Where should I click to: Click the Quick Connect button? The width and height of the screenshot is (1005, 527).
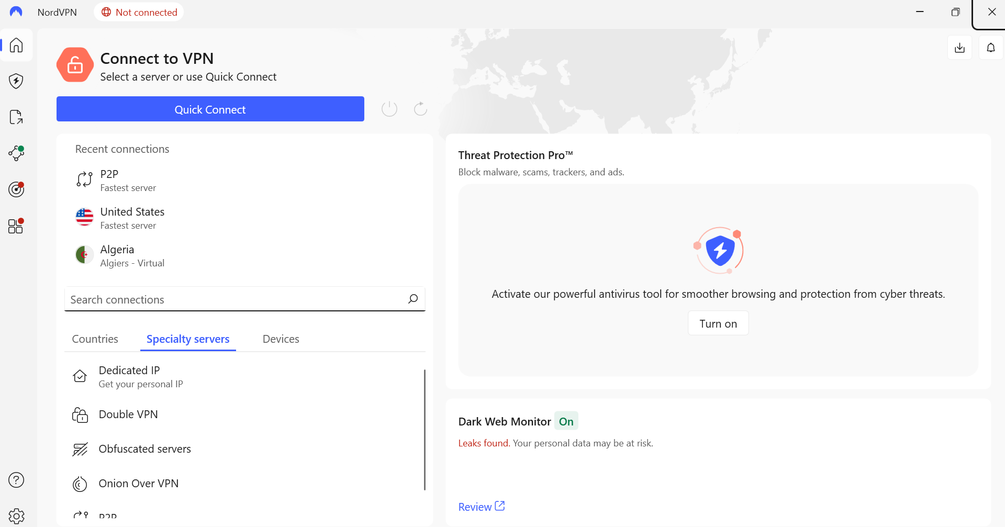point(210,109)
